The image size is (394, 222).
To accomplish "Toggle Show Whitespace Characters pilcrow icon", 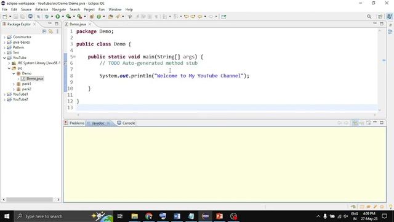I will click(x=156, y=17).
